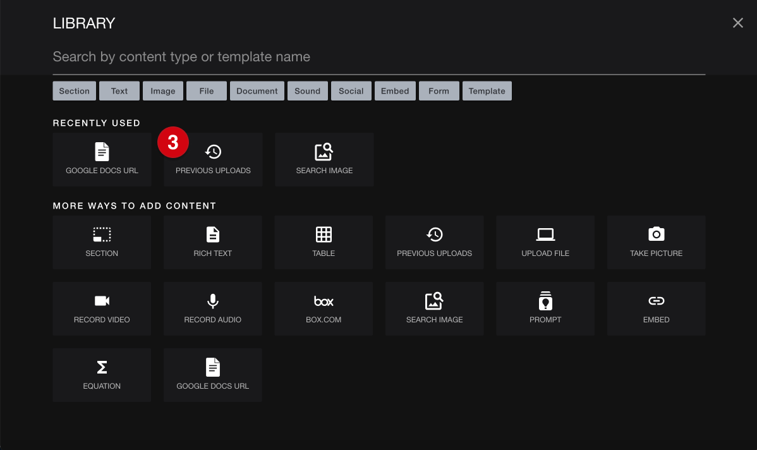Viewport: 757px width, 450px height.
Task: Filter library by Social
Action: point(351,91)
